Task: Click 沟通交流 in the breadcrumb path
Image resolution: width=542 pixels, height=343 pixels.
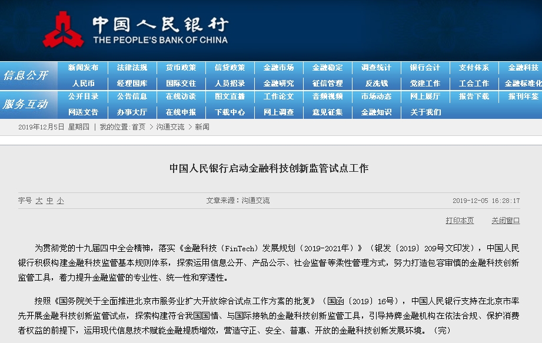Action: 170,127
